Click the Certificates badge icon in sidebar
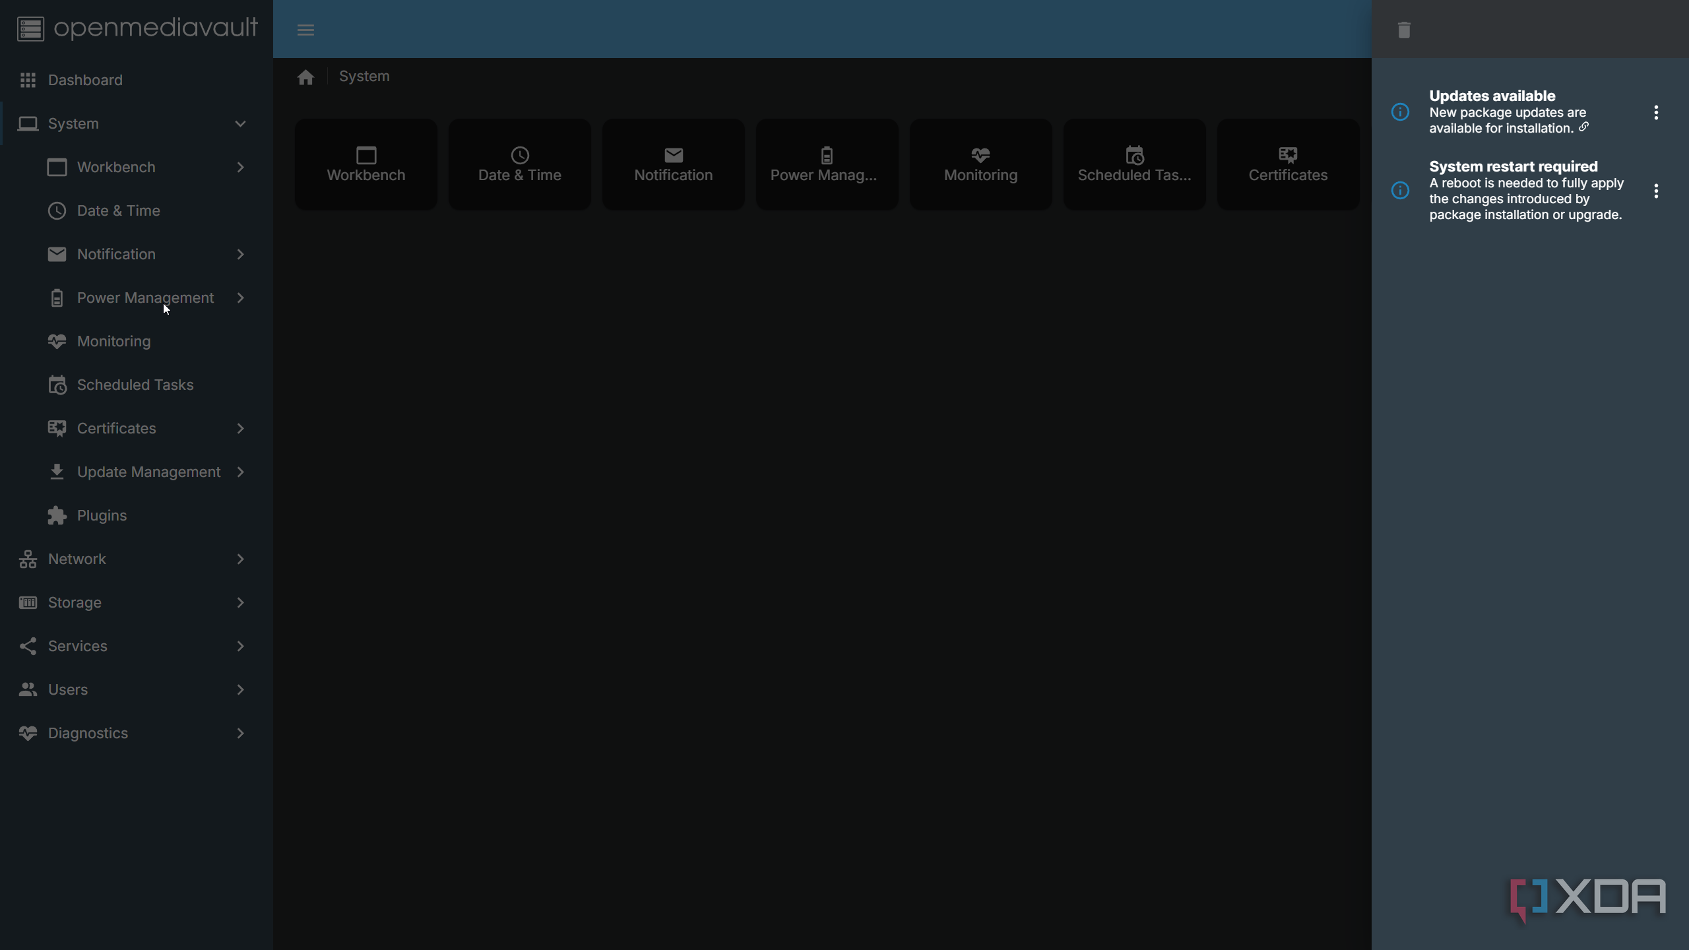Viewport: 1689px width, 950px height. pyautogui.click(x=57, y=428)
